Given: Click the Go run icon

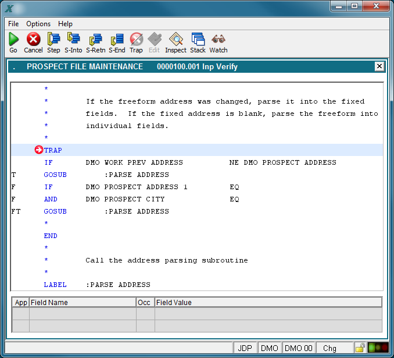Looking at the screenshot, I should (13, 40).
